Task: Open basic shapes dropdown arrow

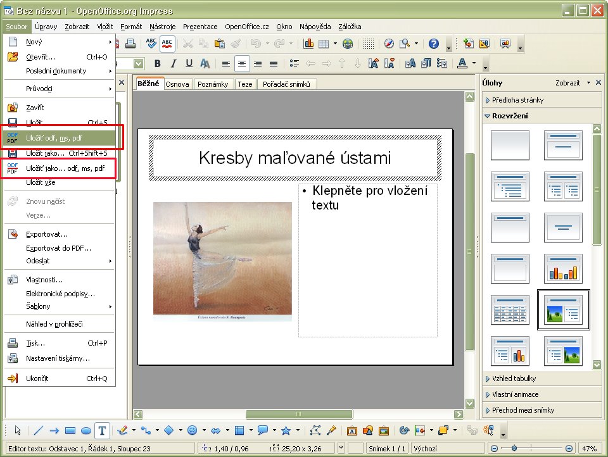Action: pyautogui.click(x=180, y=430)
